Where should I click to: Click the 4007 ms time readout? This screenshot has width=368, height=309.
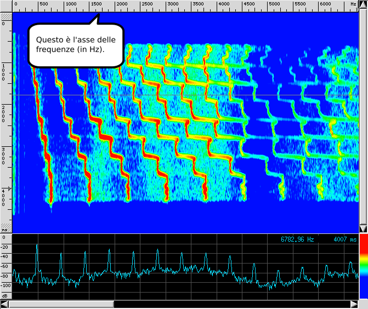pos(345,239)
